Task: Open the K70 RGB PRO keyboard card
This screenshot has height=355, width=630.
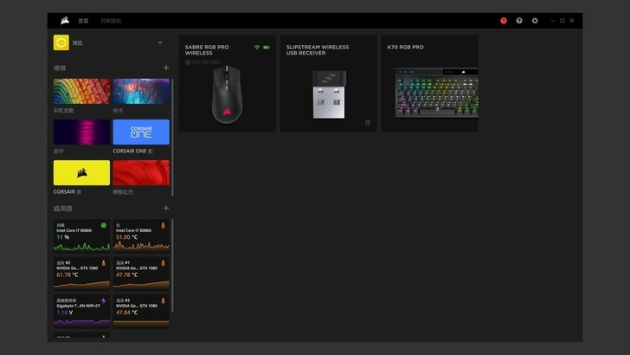Action: coord(429,83)
